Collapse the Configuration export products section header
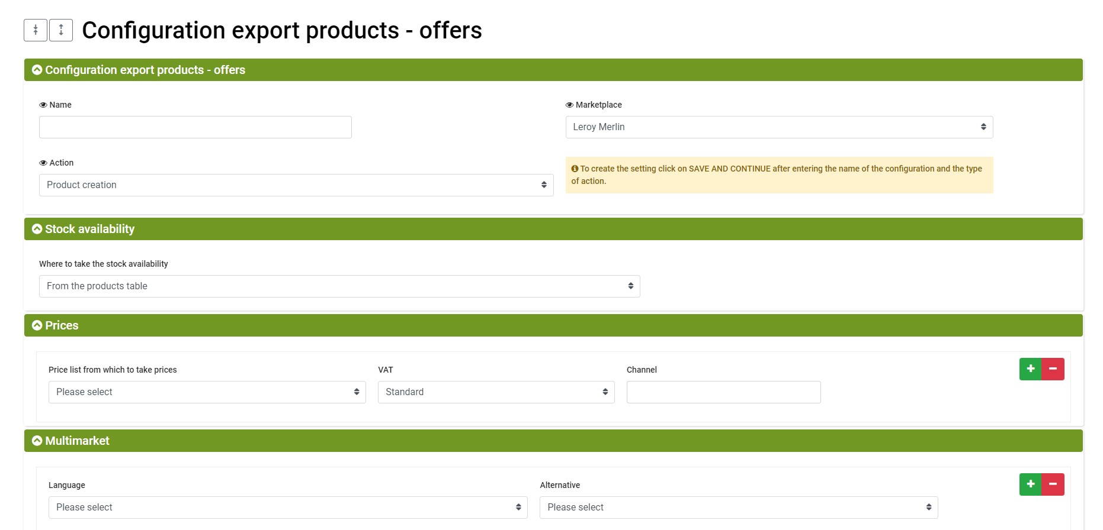1103x530 pixels. click(553, 70)
